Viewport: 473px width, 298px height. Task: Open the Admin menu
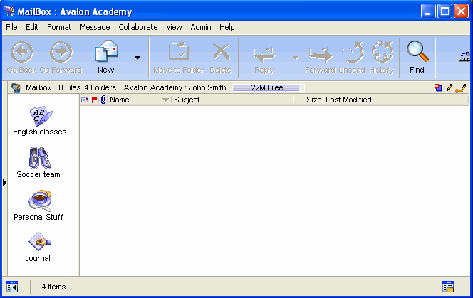pos(200,27)
